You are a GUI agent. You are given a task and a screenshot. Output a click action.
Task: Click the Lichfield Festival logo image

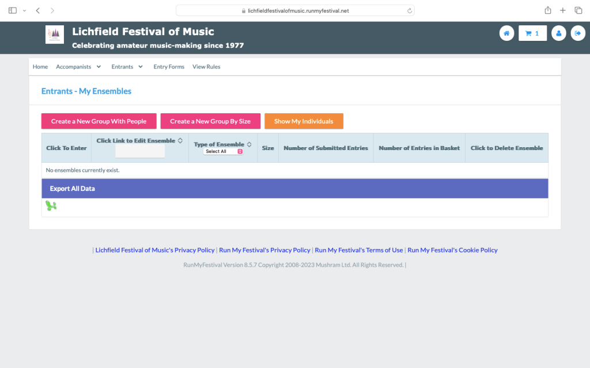click(x=55, y=34)
